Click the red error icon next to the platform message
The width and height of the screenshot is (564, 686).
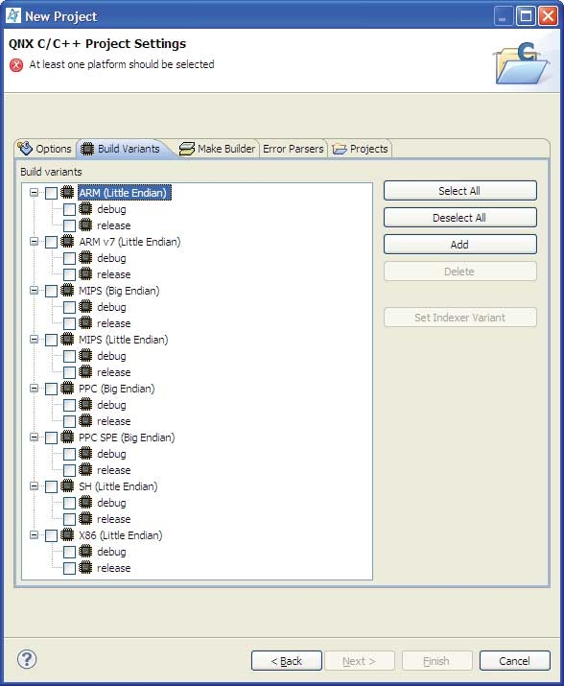click(x=16, y=65)
